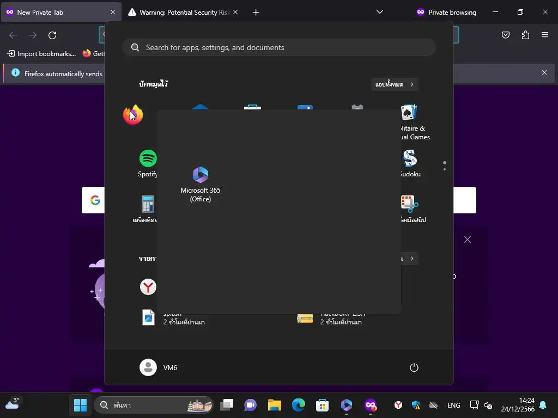Click the Google logo in Firefox search

point(95,200)
